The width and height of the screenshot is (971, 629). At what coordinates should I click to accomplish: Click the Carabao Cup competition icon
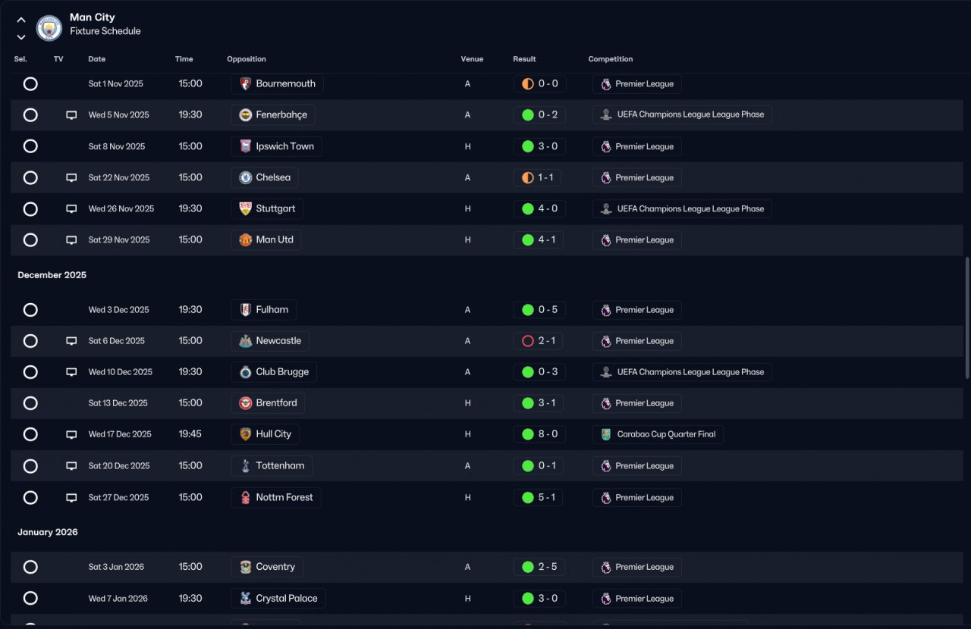click(606, 434)
